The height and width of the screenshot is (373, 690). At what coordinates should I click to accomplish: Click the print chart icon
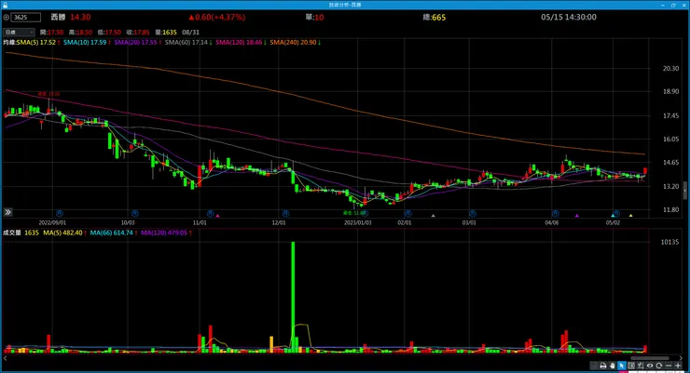(603, 366)
